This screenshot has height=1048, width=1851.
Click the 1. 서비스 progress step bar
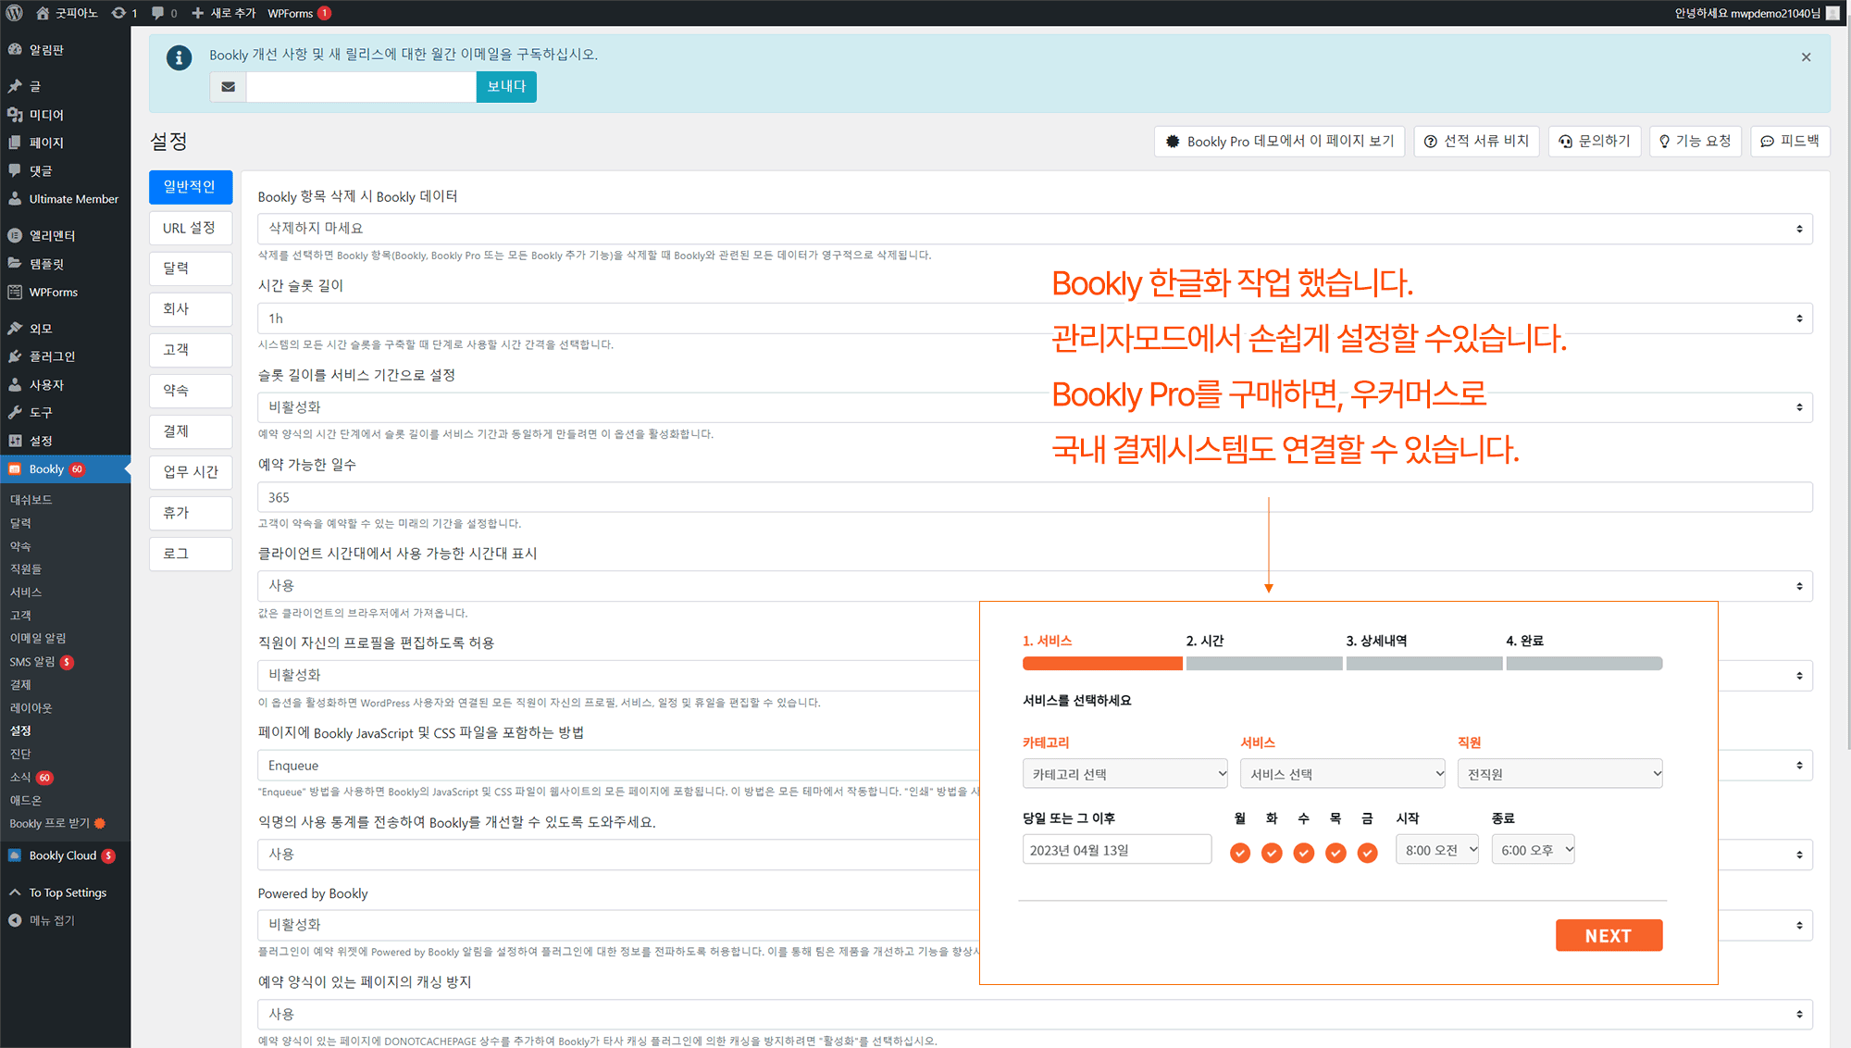1102,663
